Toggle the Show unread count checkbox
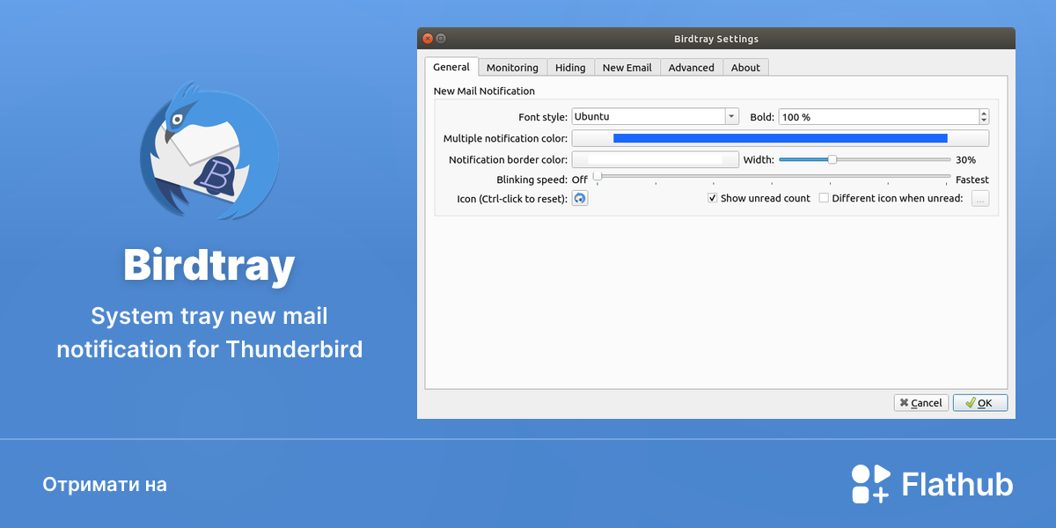 (x=713, y=198)
